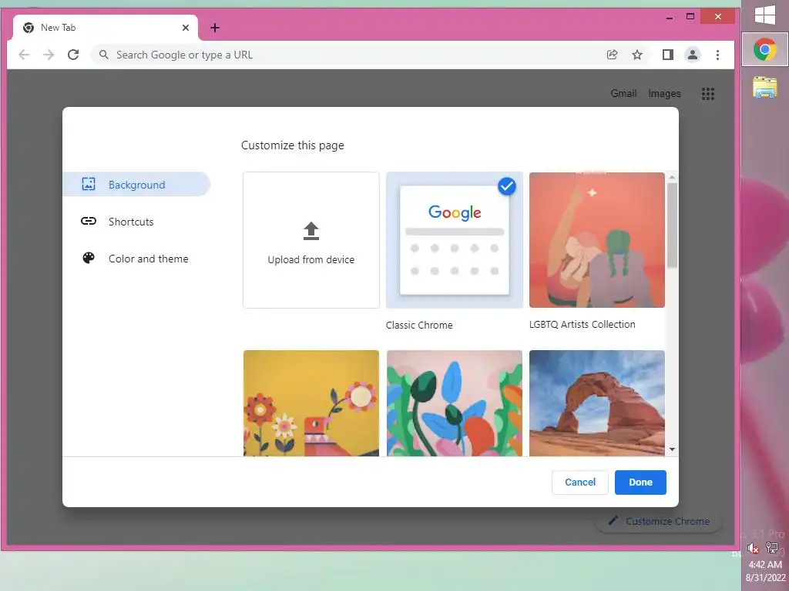Minimize the Chrome window
The width and height of the screenshot is (789, 591).
[670, 17]
